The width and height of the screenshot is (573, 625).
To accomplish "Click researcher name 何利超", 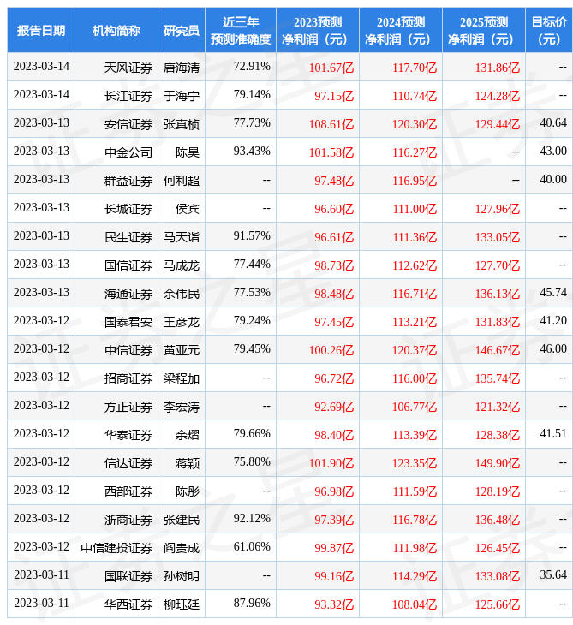I will (x=182, y=181).
